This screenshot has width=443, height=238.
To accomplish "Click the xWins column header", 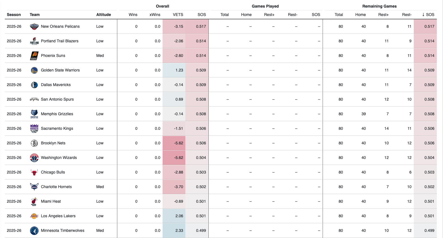I will pyautogui.click(x=155, y=15).
